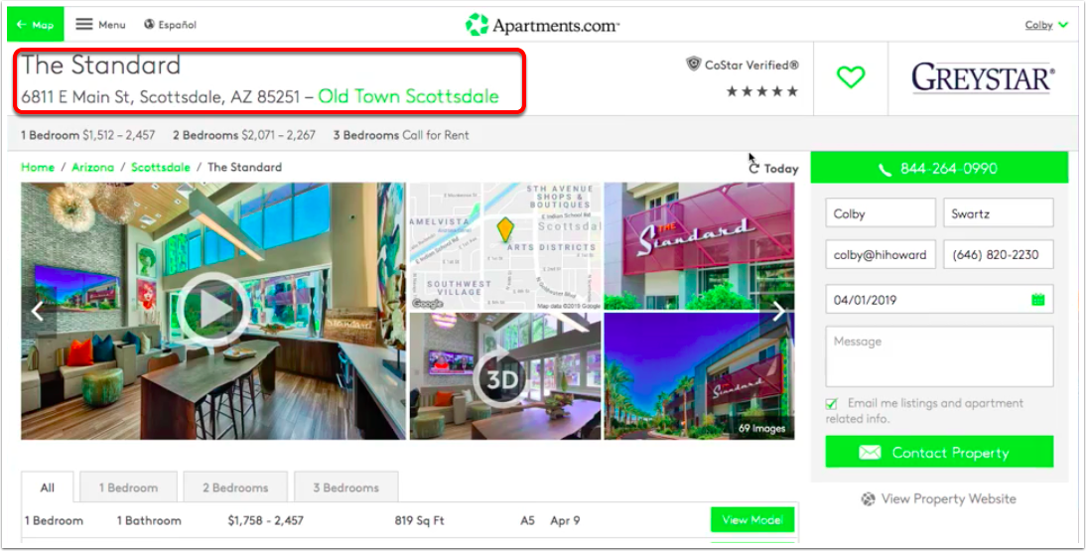
Task: Select the All floor plans tab
Action: (47, 487)
